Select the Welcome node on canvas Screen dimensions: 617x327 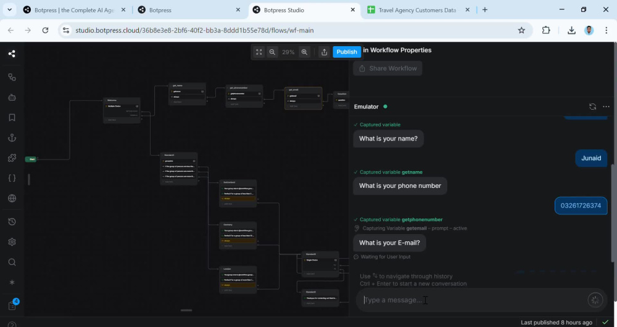(x=122, y=110)
